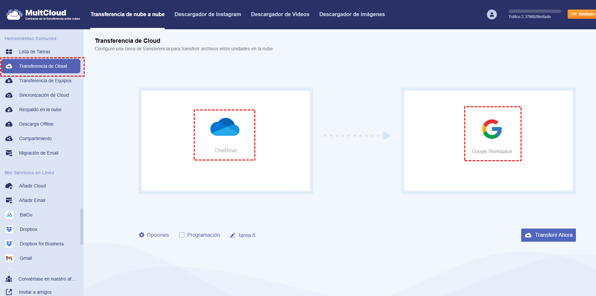Click the Transferencia de Equipos icon
The image size is (596, 296).
9,81
